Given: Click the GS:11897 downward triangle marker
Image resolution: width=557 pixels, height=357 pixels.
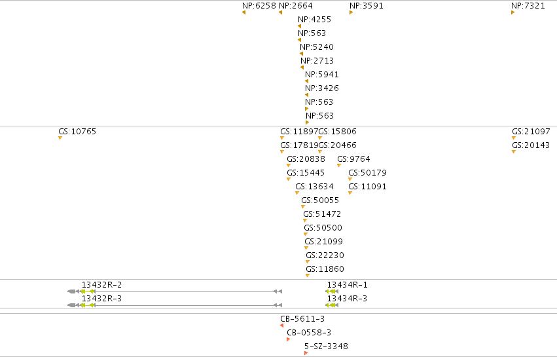Looking at the screenshot, I should point(282,138).
